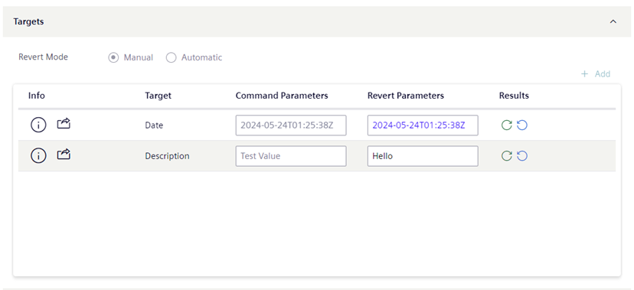The height and width of the screenshot is (290, 634).
Task: Select Manual revert mode
Action: 113,57
